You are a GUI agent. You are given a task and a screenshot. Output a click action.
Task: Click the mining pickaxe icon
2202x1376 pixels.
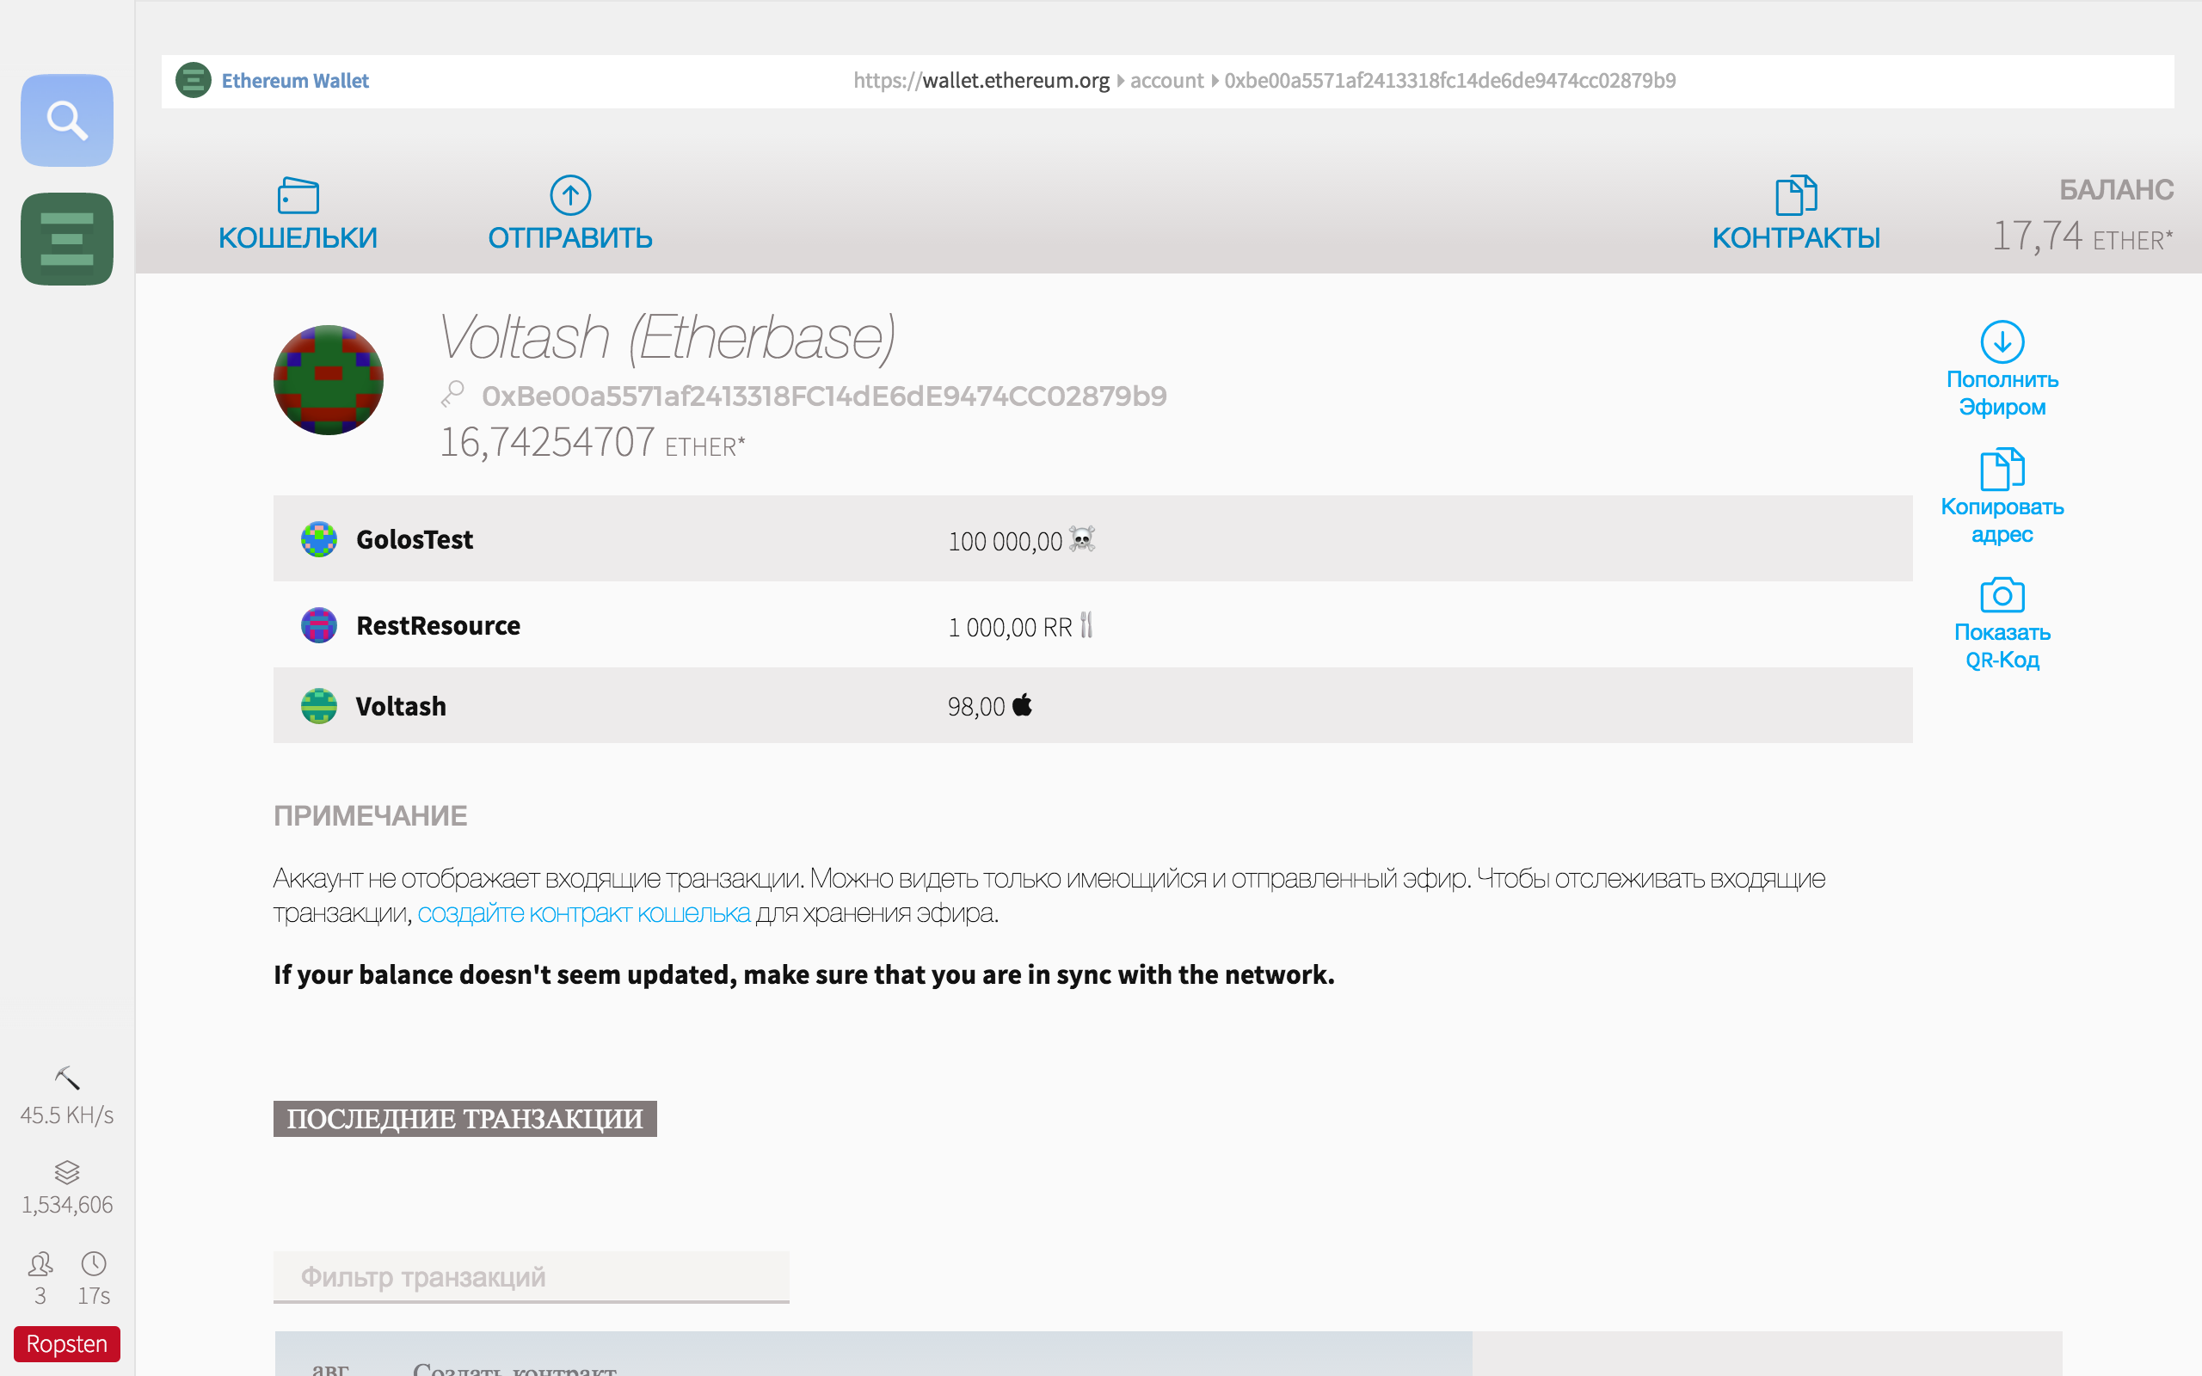tap(66, 1078)
